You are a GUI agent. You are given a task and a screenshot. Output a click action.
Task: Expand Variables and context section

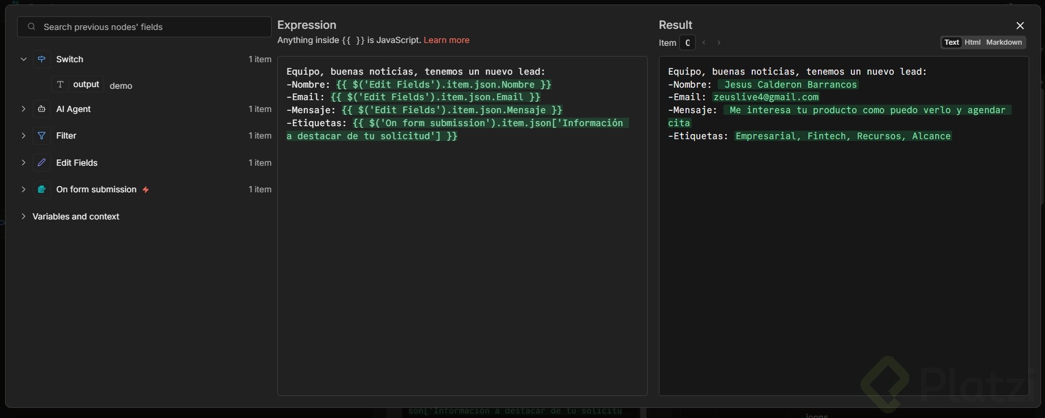click(23, 217)
